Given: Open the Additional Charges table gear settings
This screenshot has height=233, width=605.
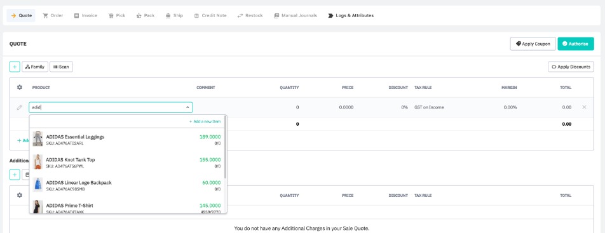Looking at the screenshot, I should click(x=20, y=195).
